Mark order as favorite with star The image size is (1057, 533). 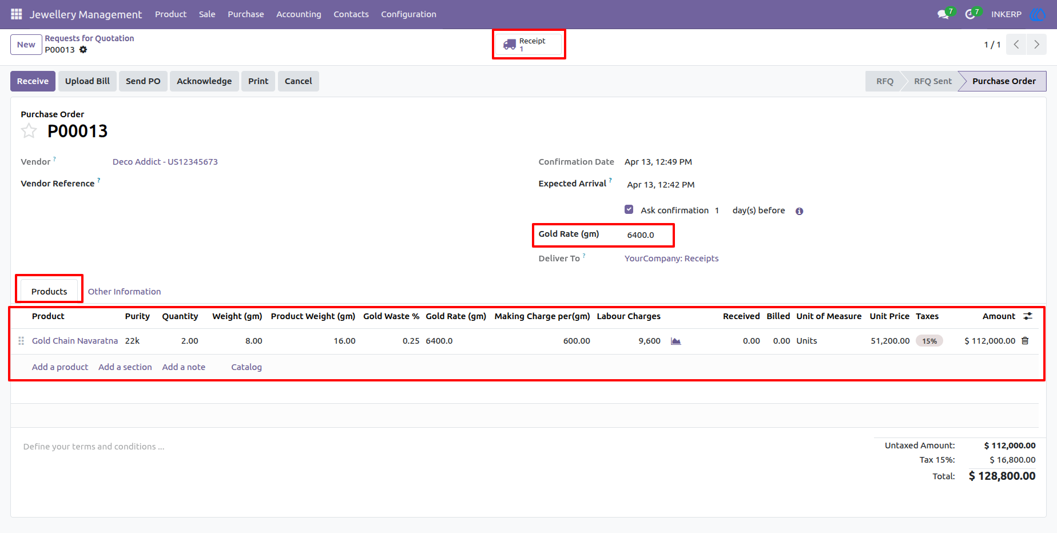point(29,131)
